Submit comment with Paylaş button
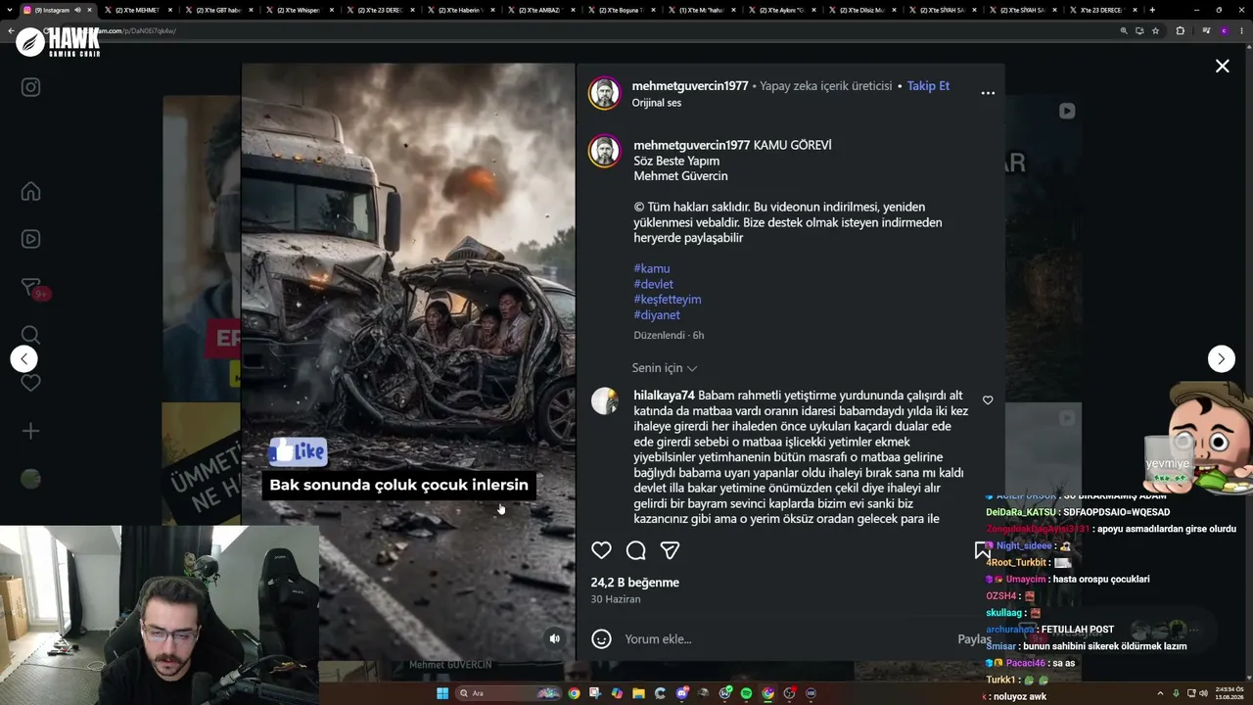 pos(974,638)
